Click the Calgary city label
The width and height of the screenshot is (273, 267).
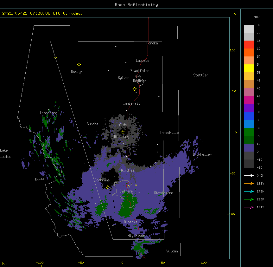[126, 191]
